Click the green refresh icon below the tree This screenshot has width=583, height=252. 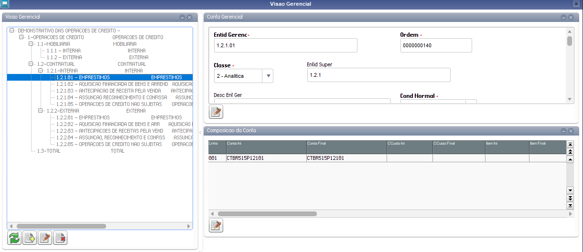click(x=15, y=238)
